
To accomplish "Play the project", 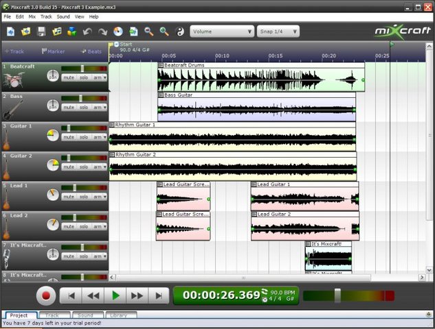I will (x=115, y=296).
